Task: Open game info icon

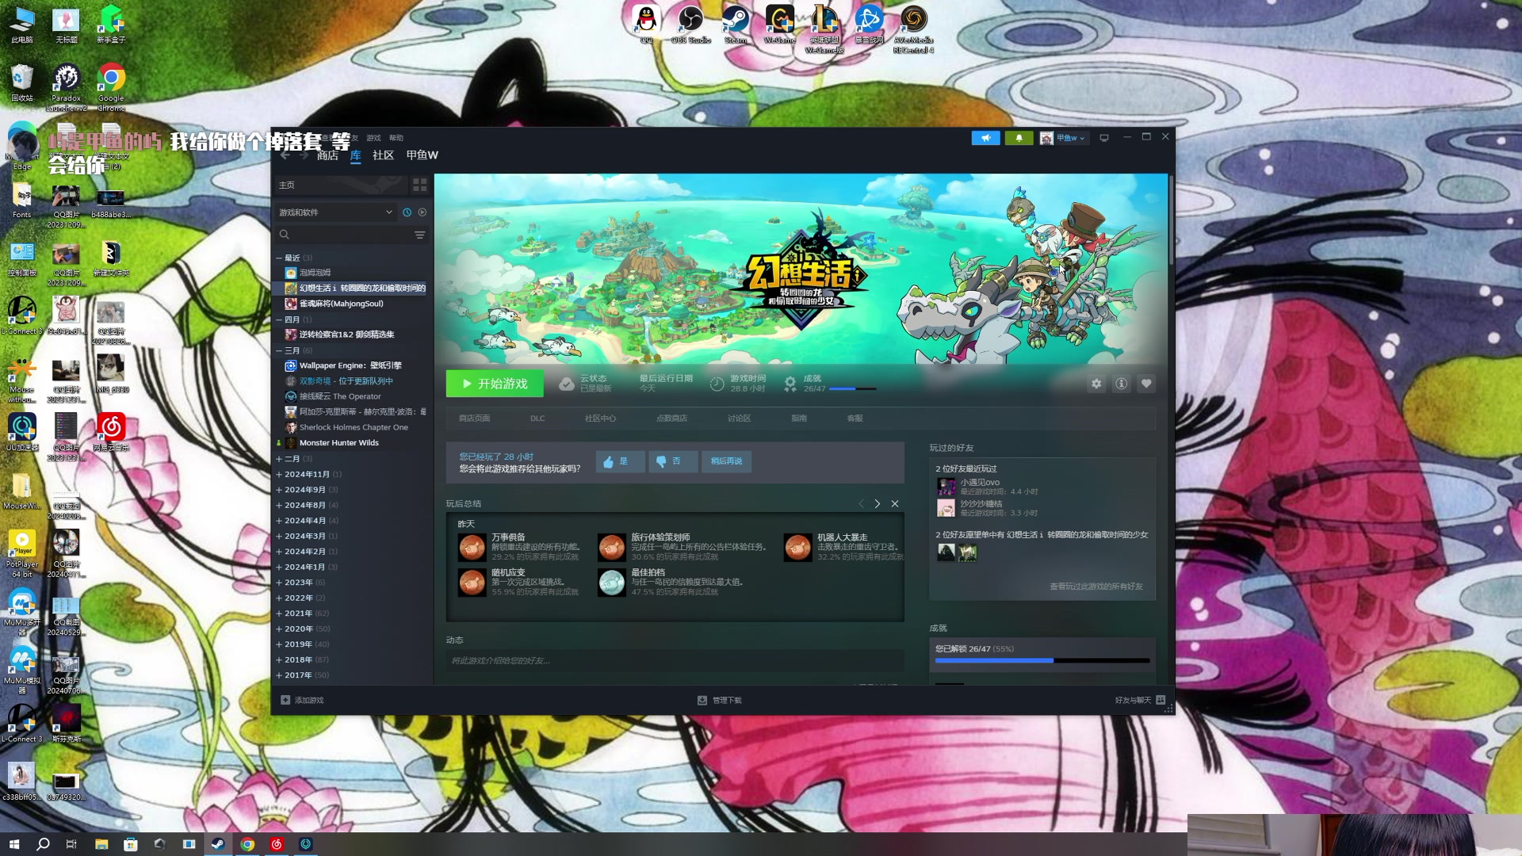Action: 1121,384
